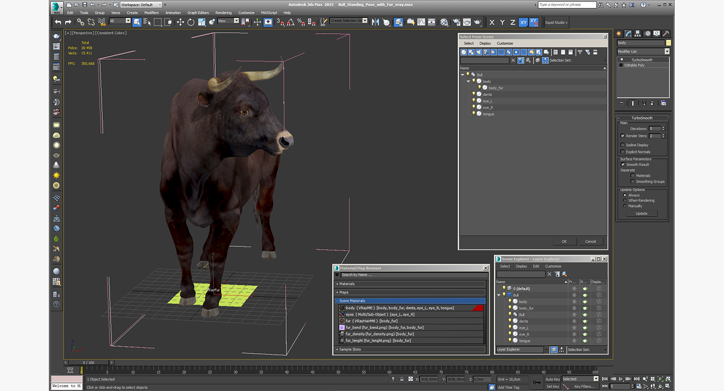
Task: Open the Utilities hammer panel tab
Action: pos(666,34)
